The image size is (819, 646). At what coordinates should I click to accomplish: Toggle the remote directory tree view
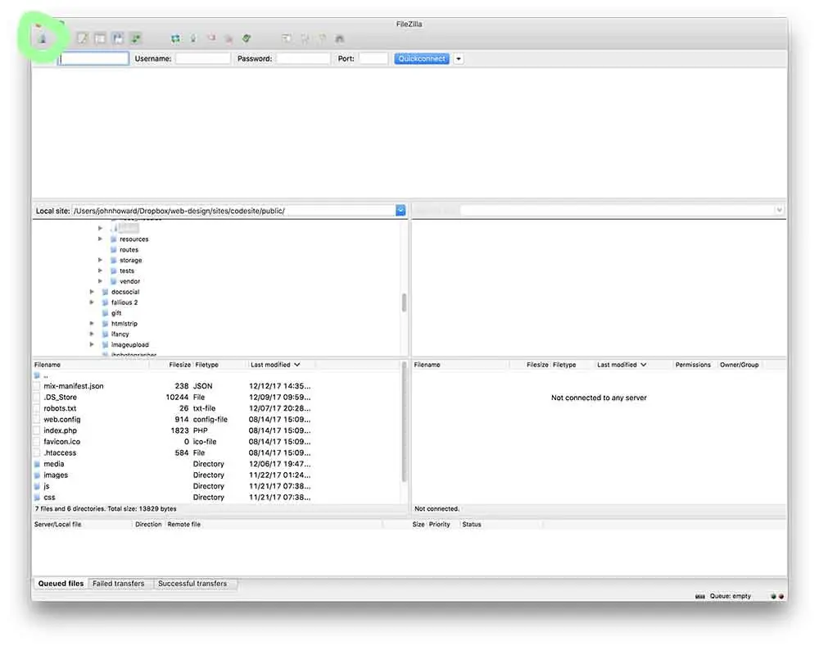(x=118, y=39)
